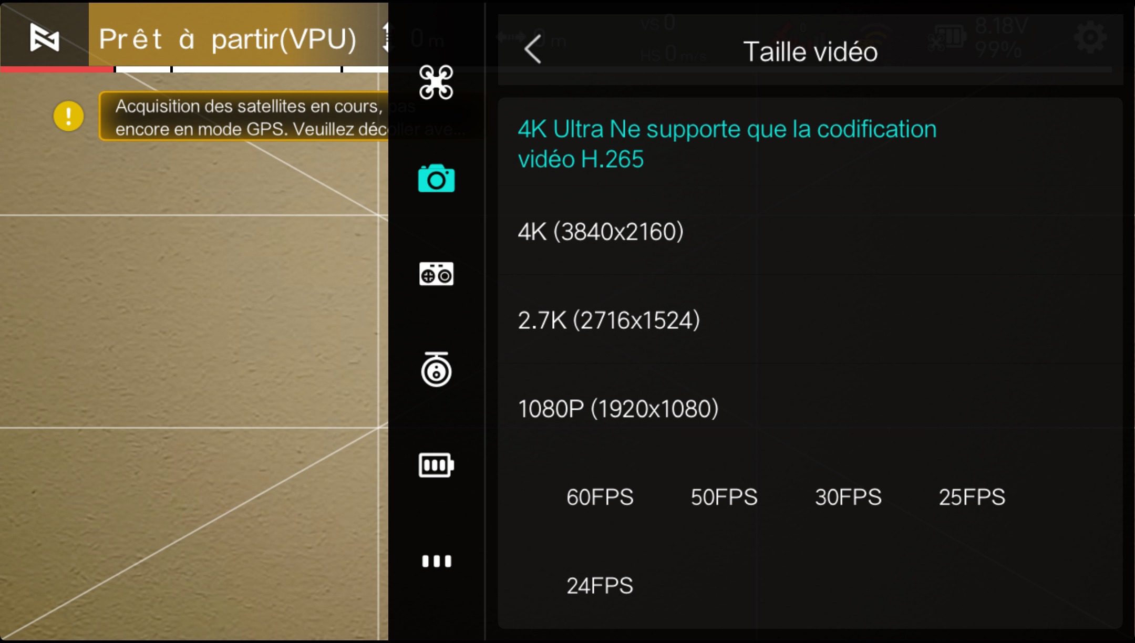This screenshot has height=643, width=1135.
Task: Choose 4K (3840x2160) video size
Action: (x=810, y=231)
